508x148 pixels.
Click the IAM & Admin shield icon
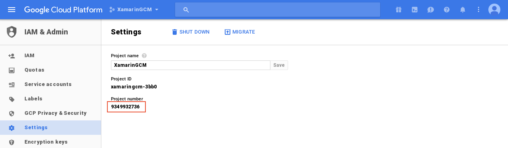click(x=12, y=32)
